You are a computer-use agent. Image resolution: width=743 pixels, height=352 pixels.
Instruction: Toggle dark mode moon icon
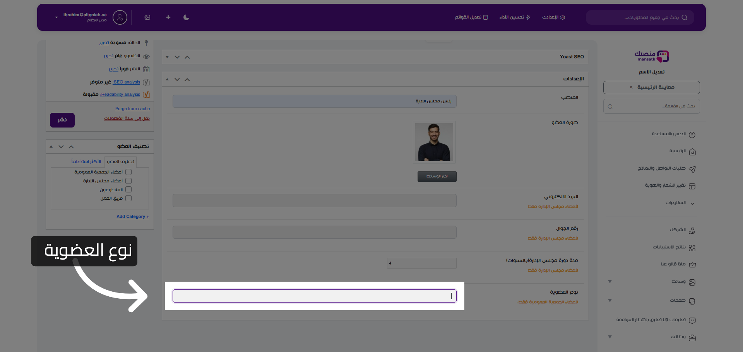186,17
